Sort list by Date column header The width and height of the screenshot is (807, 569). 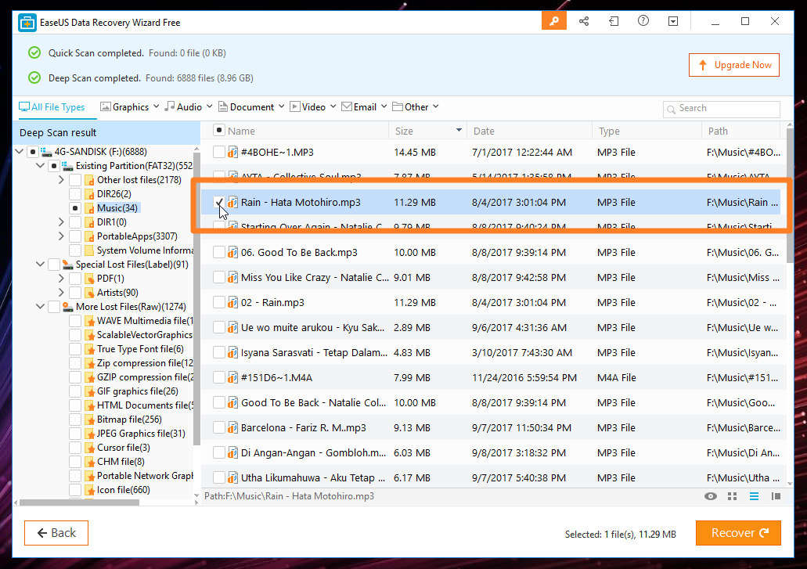(x=530, y=131)
